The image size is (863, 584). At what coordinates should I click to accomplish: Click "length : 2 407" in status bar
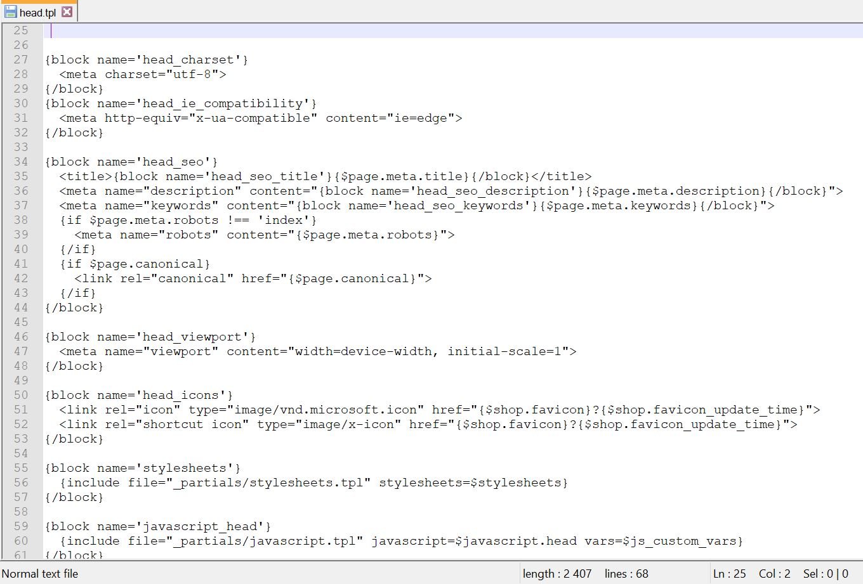click(x=557, y=574)
